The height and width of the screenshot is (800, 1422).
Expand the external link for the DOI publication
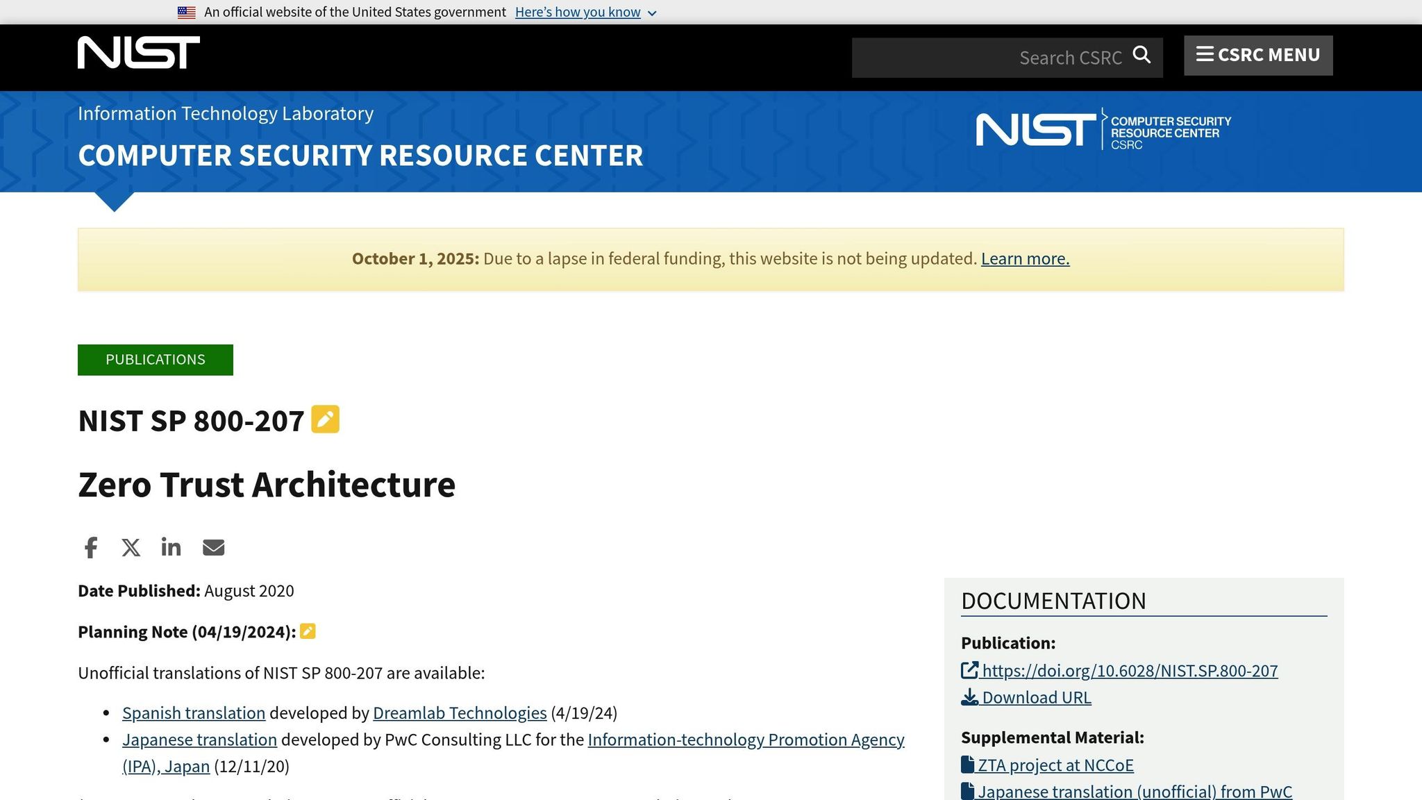tap(969, 670)
